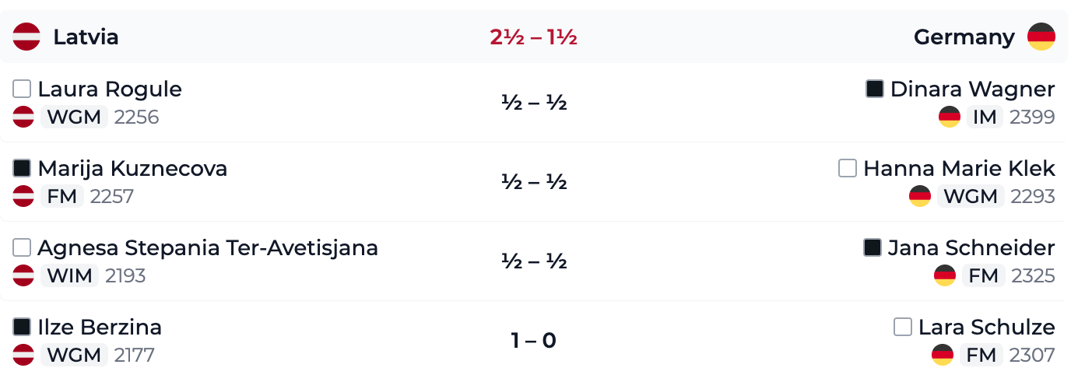1085x389 pixels.
Task: Open the Germany team name link
Action: (x=964, y=37)
